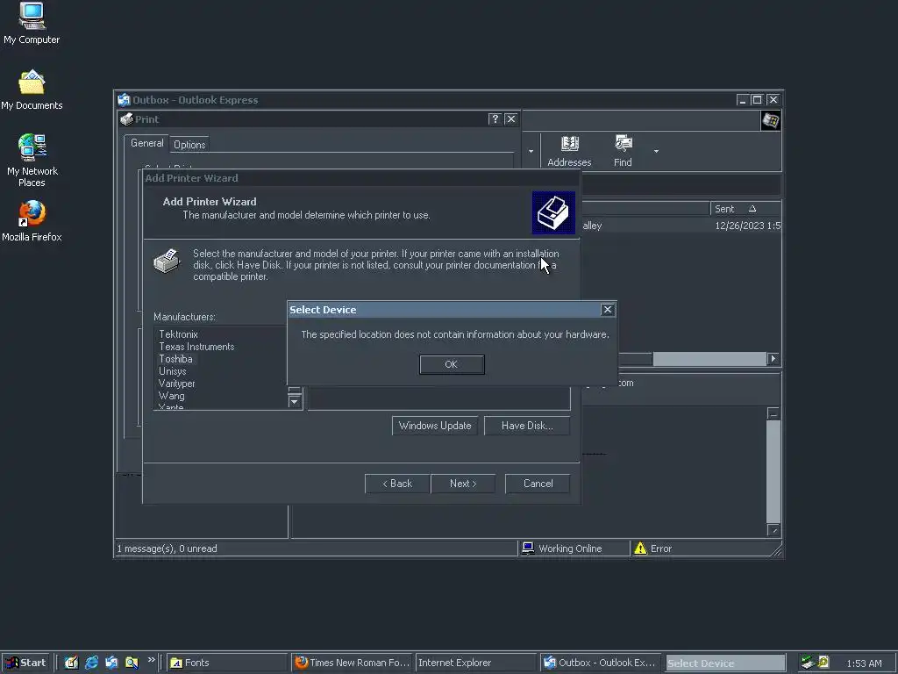Launch Outlook Express from quick launch
The height and width of the screenshot is (674, 898).
(111, 663)
